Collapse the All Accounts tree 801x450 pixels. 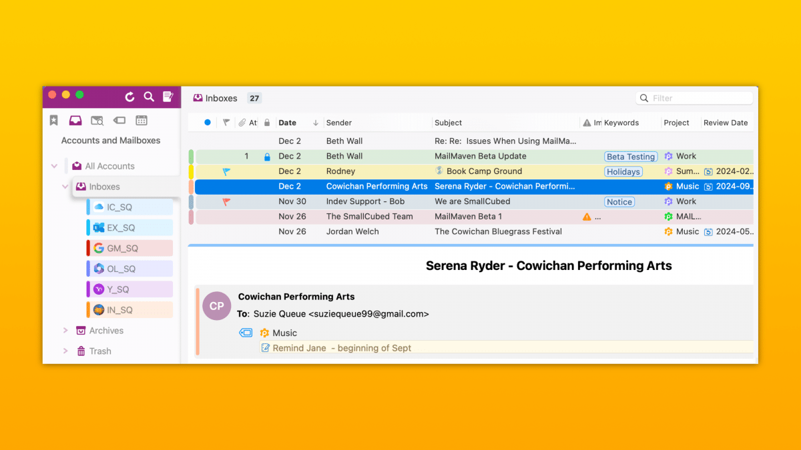tap(54, 166)
